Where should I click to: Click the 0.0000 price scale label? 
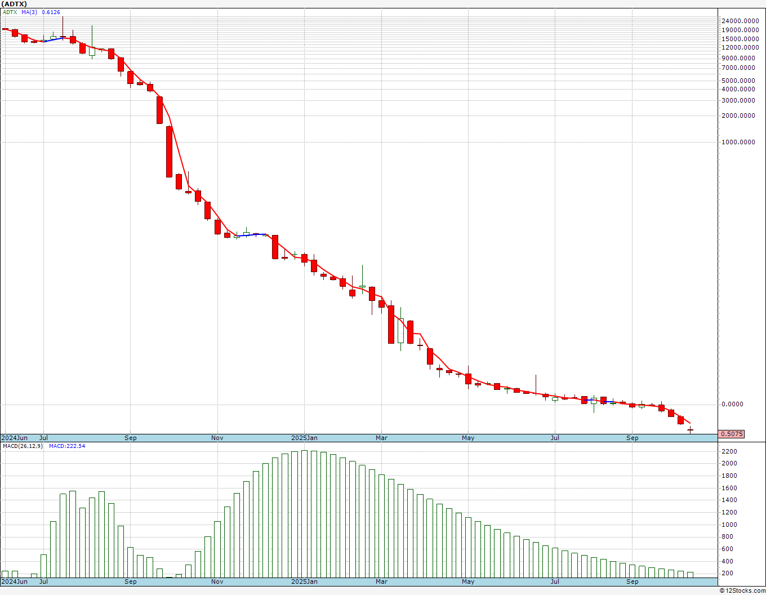tap(733, 404)
